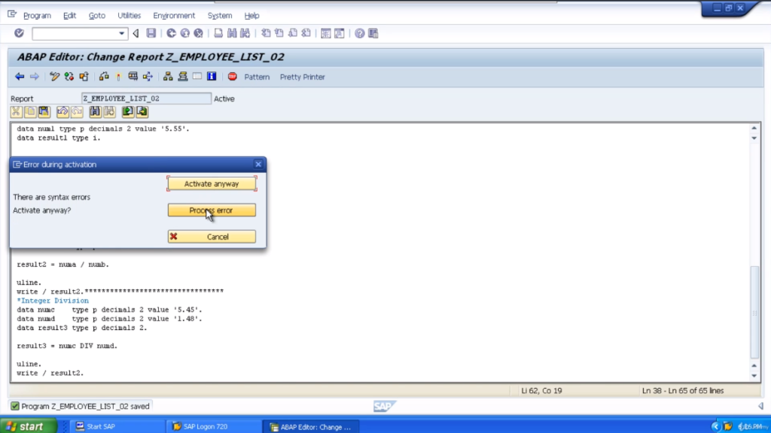Open the Environment menu
The width and height of the screenshot is (771, 433).
[174, 16]
